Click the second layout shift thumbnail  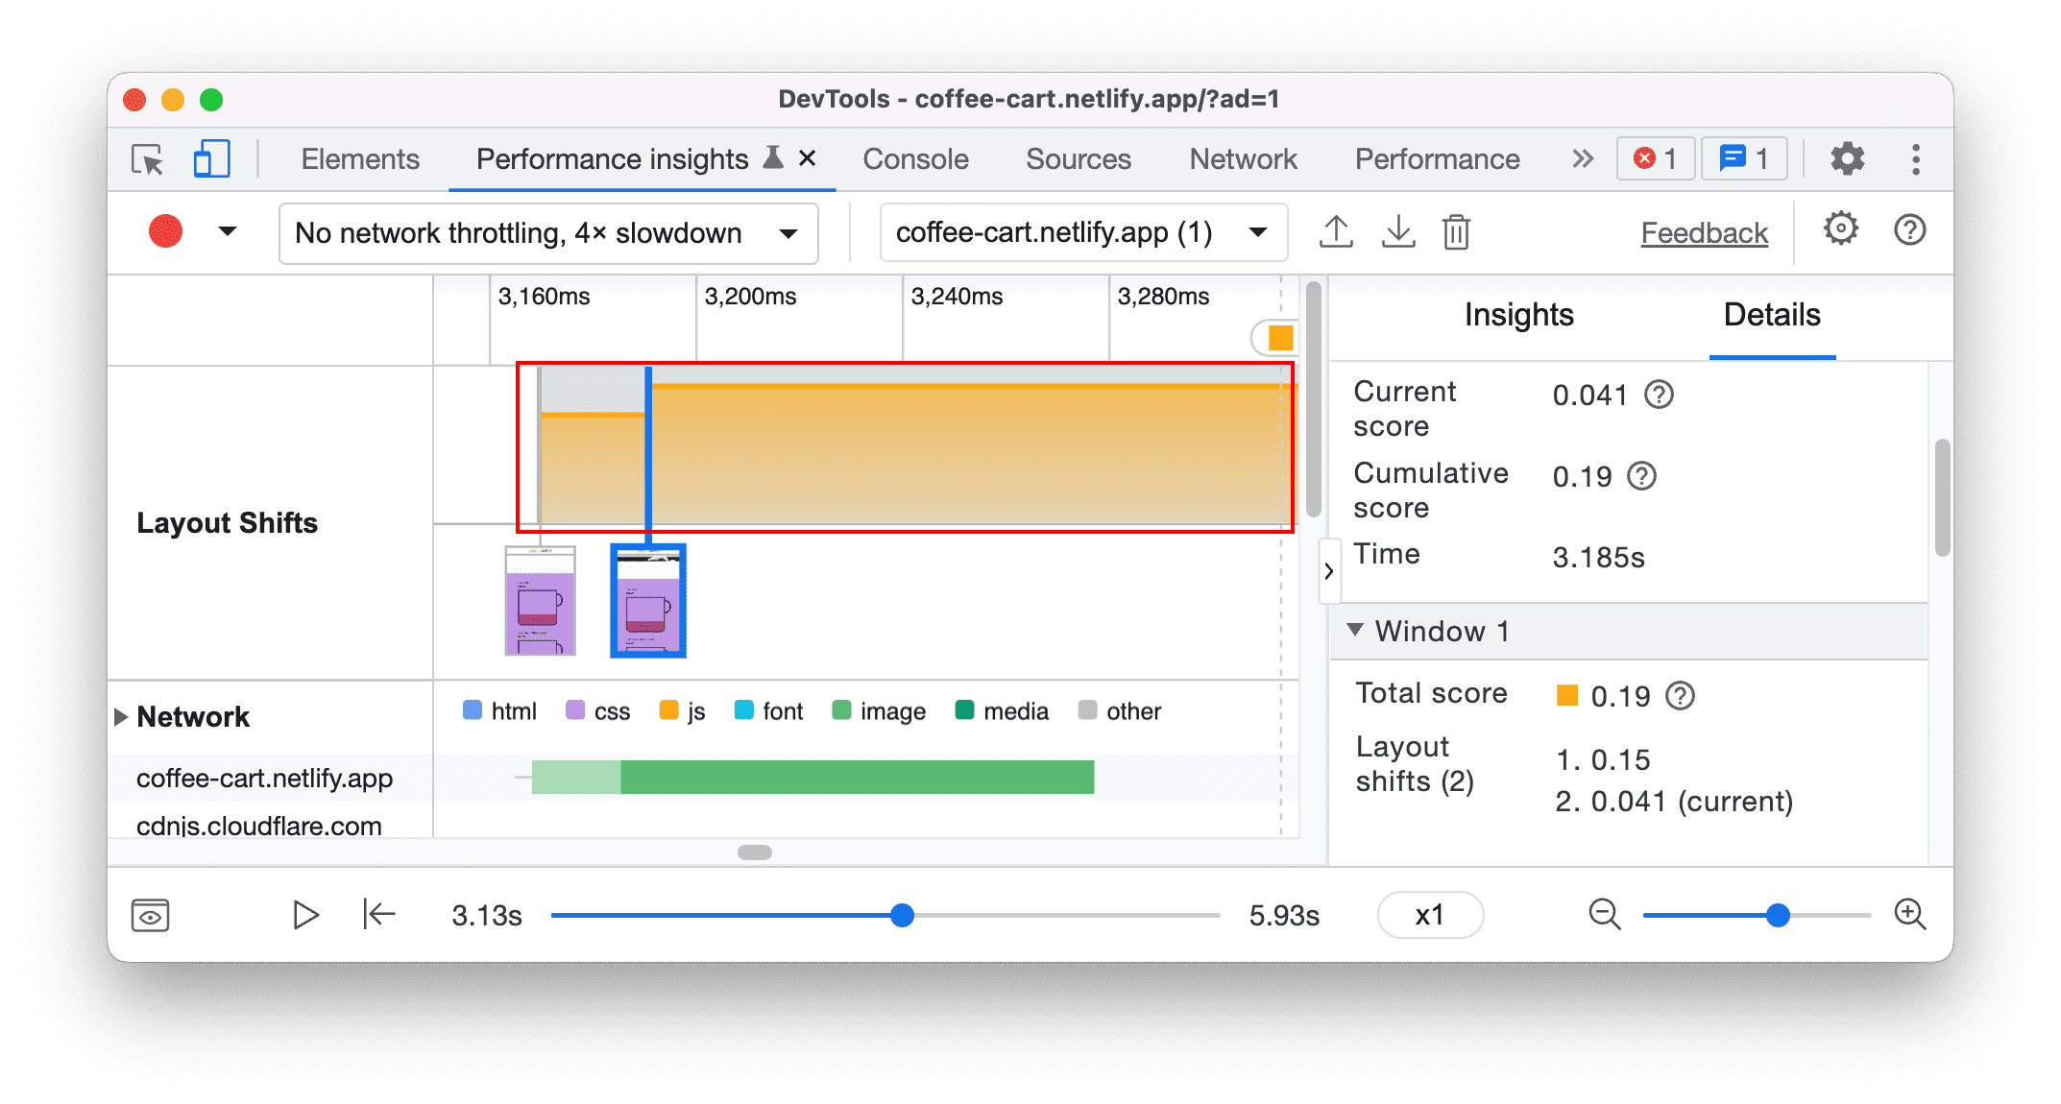[647, 600]
